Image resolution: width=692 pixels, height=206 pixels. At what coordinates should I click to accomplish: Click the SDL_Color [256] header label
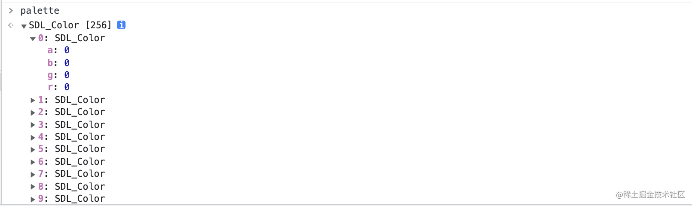tap(70, 25)
